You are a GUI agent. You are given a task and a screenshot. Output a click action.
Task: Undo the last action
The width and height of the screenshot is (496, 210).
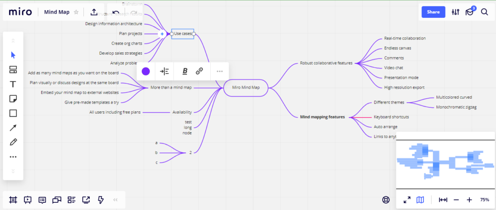(x=116, y=13)
